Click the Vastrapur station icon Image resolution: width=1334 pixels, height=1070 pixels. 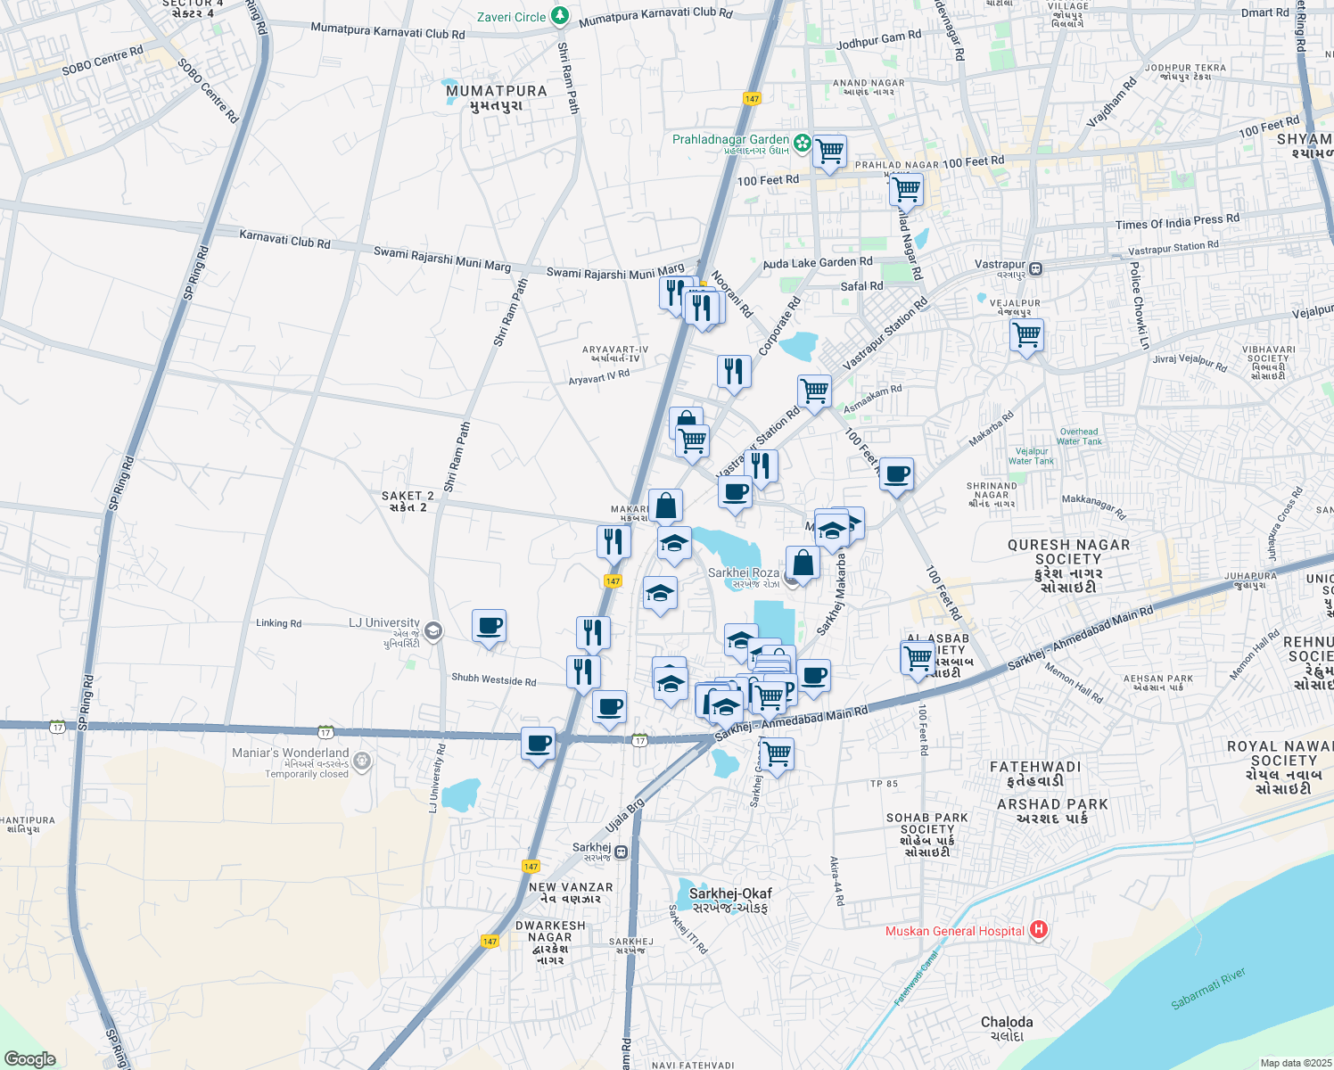point(1035,268)
